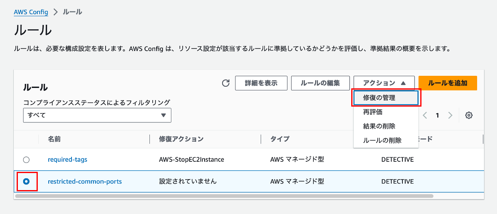
Task: Collapse the アクション dropdown button
Action: [384, 83]
